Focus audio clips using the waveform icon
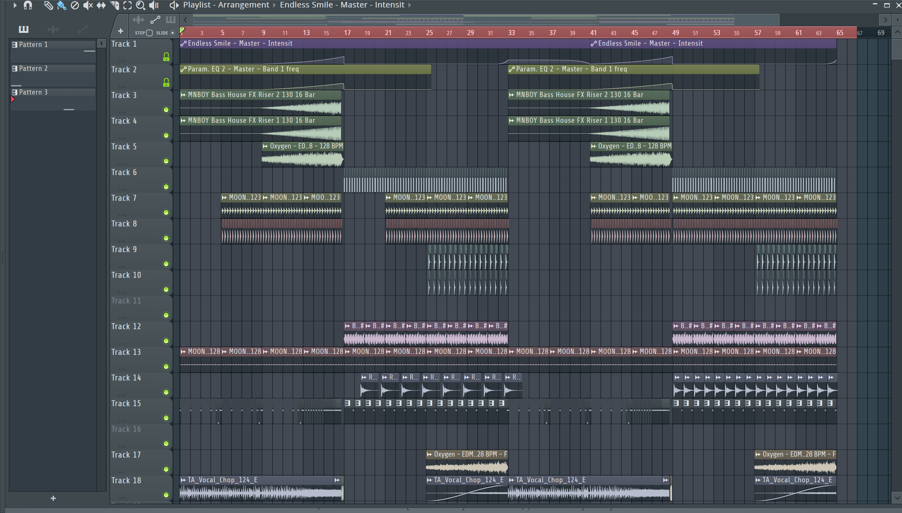 coord(138,20)
